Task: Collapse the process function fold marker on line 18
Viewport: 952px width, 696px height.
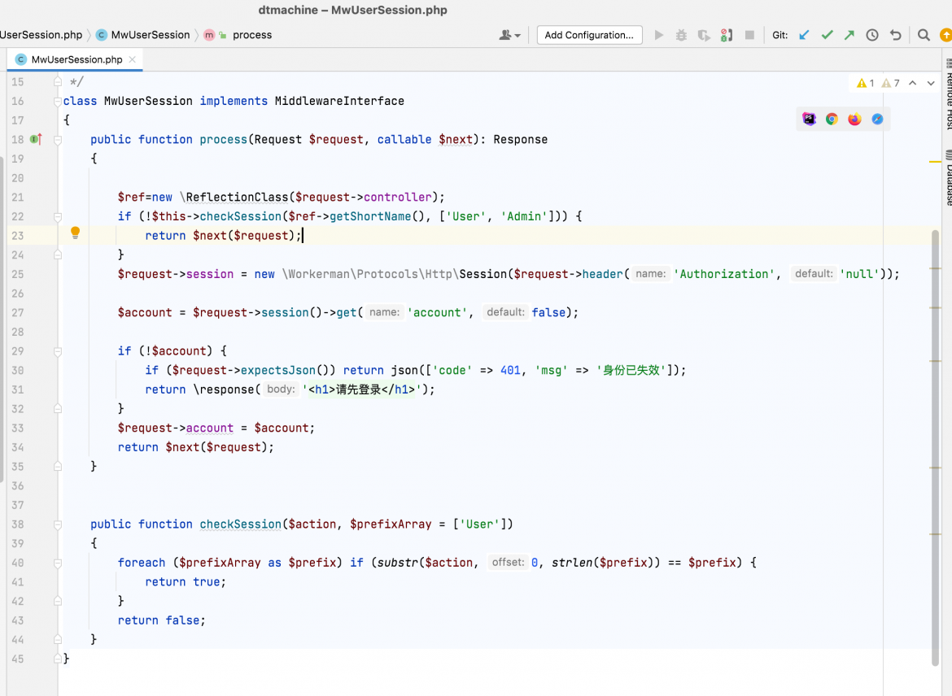Action: (x=58, y=140)
